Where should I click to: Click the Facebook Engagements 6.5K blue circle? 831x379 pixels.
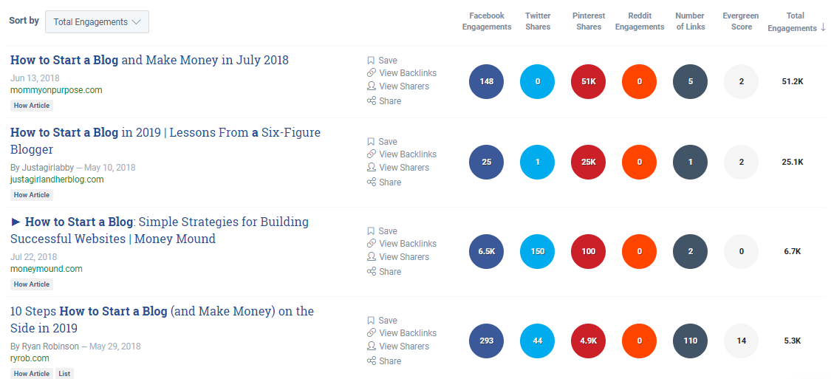point(486,251)
